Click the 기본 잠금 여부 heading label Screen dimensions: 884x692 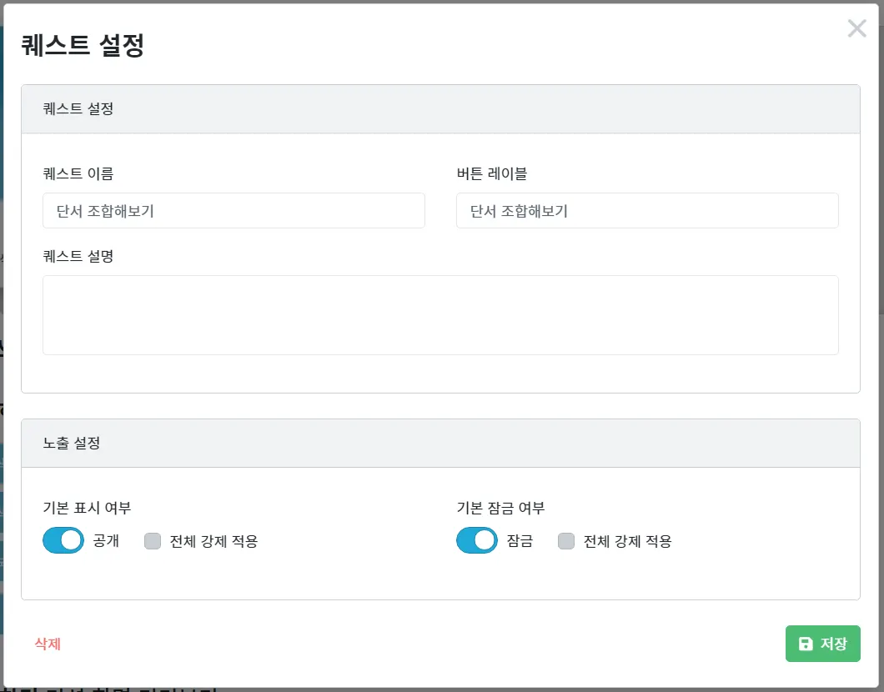pyautogui.click(x=500, y=508)
